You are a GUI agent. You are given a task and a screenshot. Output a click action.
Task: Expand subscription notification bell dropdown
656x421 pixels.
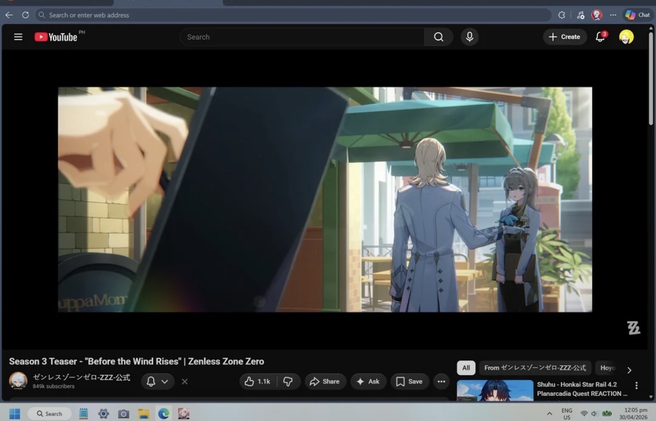click(x=158, y=381)
